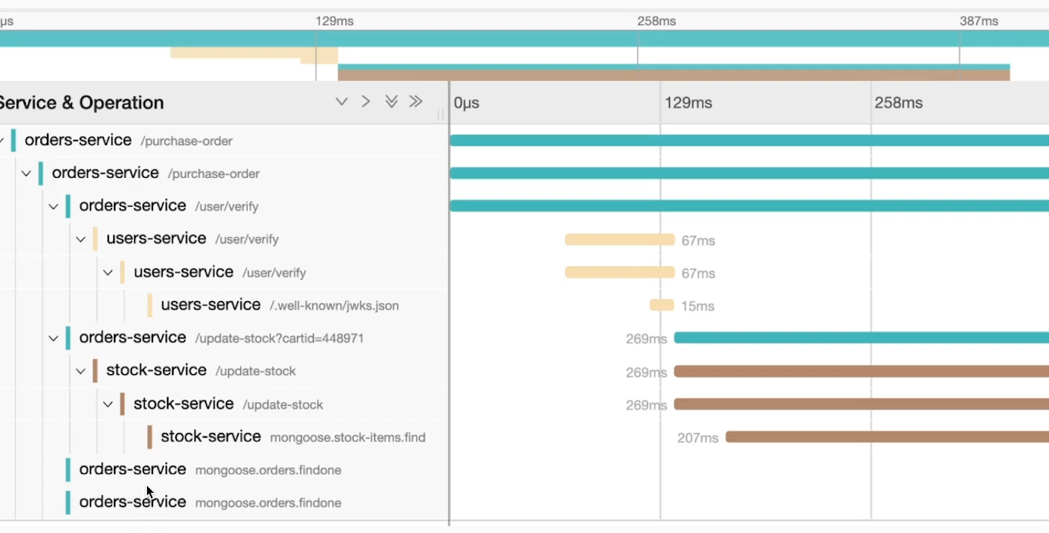Collapse all spans with double-chevron-right icon
The height and width of the screenshot is (533, 1049).
415,101
